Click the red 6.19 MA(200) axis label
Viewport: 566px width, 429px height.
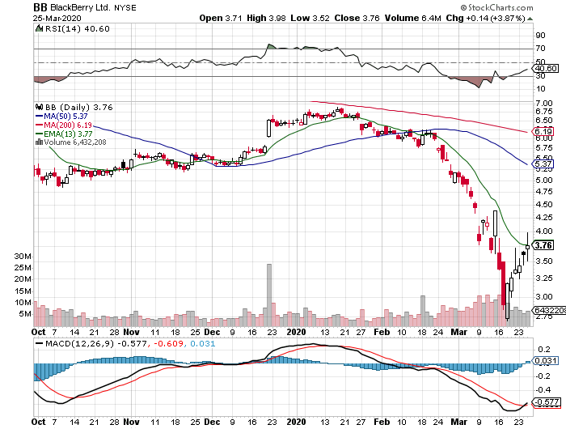click(543, 131)
